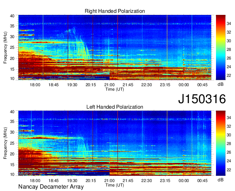Click the 22:30 tick on the Left Handed time axis
Viewport: 235px width, 191px height.
(x=147, y=181)
